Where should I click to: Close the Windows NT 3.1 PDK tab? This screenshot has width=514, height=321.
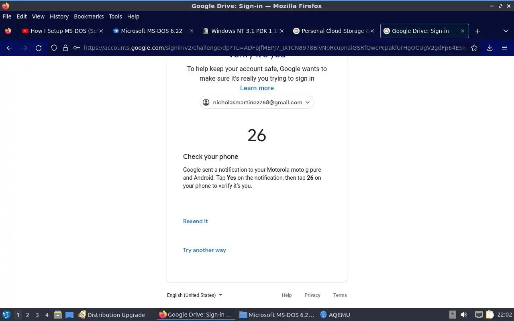click(x=282, y=31)
